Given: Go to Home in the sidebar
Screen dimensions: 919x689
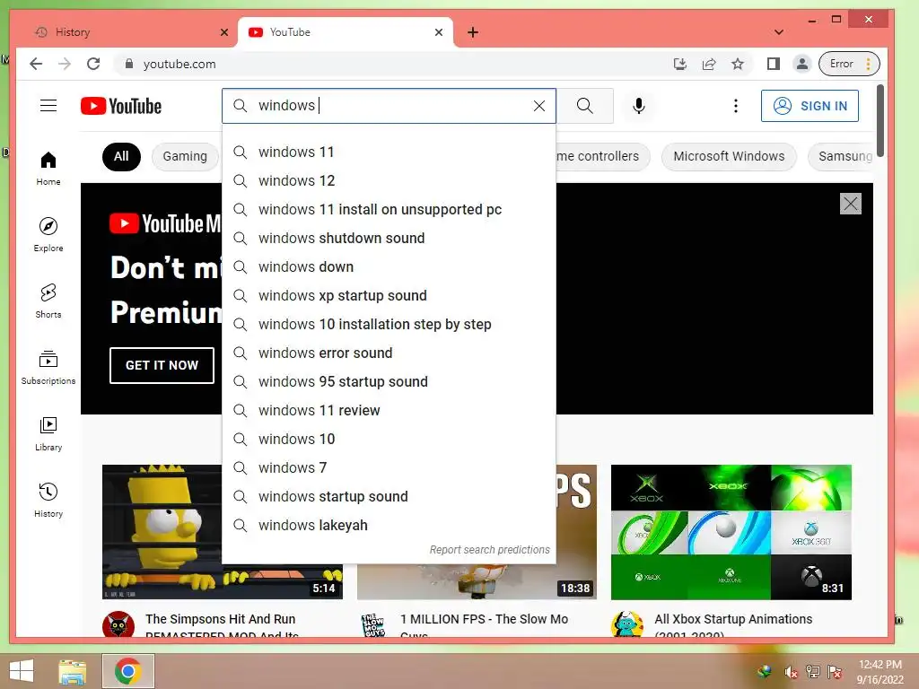Looking at the screenshot, I should [48, 169].
